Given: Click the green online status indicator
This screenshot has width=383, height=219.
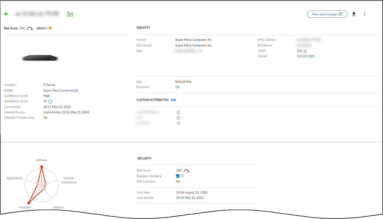Looking at the screenshot, I should coord(6,14).
